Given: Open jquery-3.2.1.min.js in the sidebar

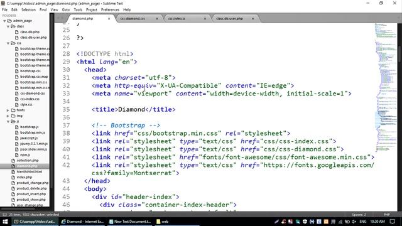Looking at the screenshot, I should click(x=34, y=144).
